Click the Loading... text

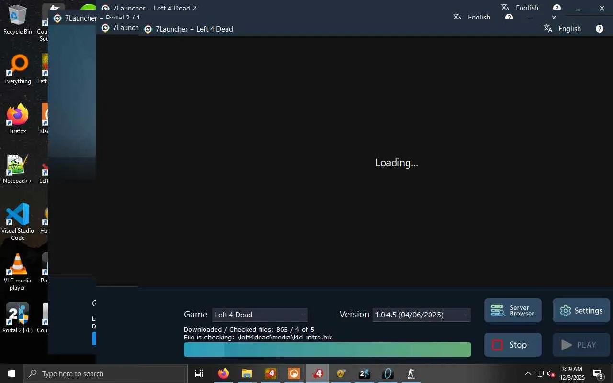397,163
